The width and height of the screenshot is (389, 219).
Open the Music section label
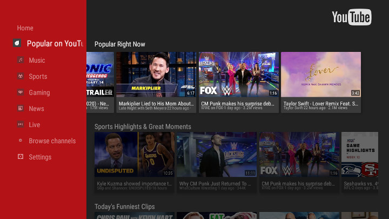coord(37,60)
